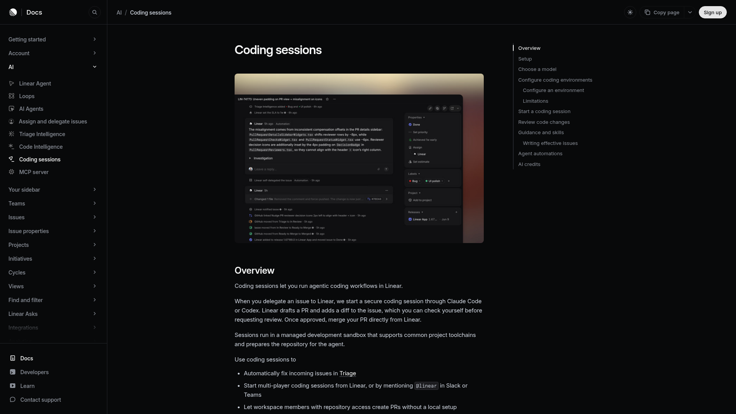The width and height of the screenshot is (736, 414).
Task: Open the Loops page
Action: pyautogui.click(x=27, y=96)
